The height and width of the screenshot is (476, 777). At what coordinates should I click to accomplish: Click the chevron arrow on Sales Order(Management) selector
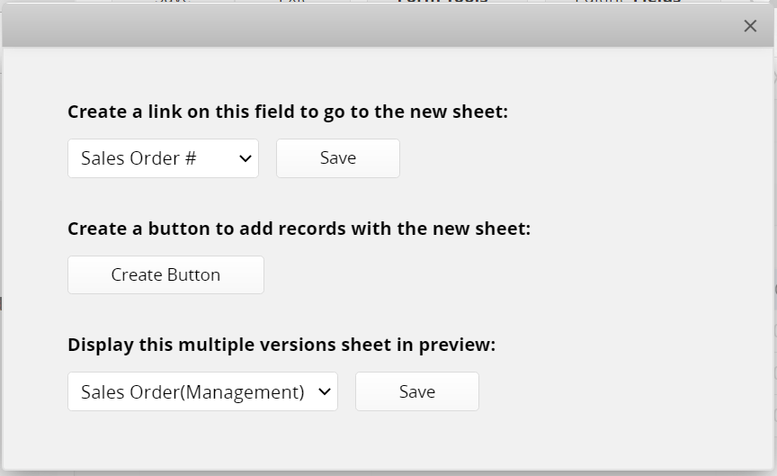325,391
